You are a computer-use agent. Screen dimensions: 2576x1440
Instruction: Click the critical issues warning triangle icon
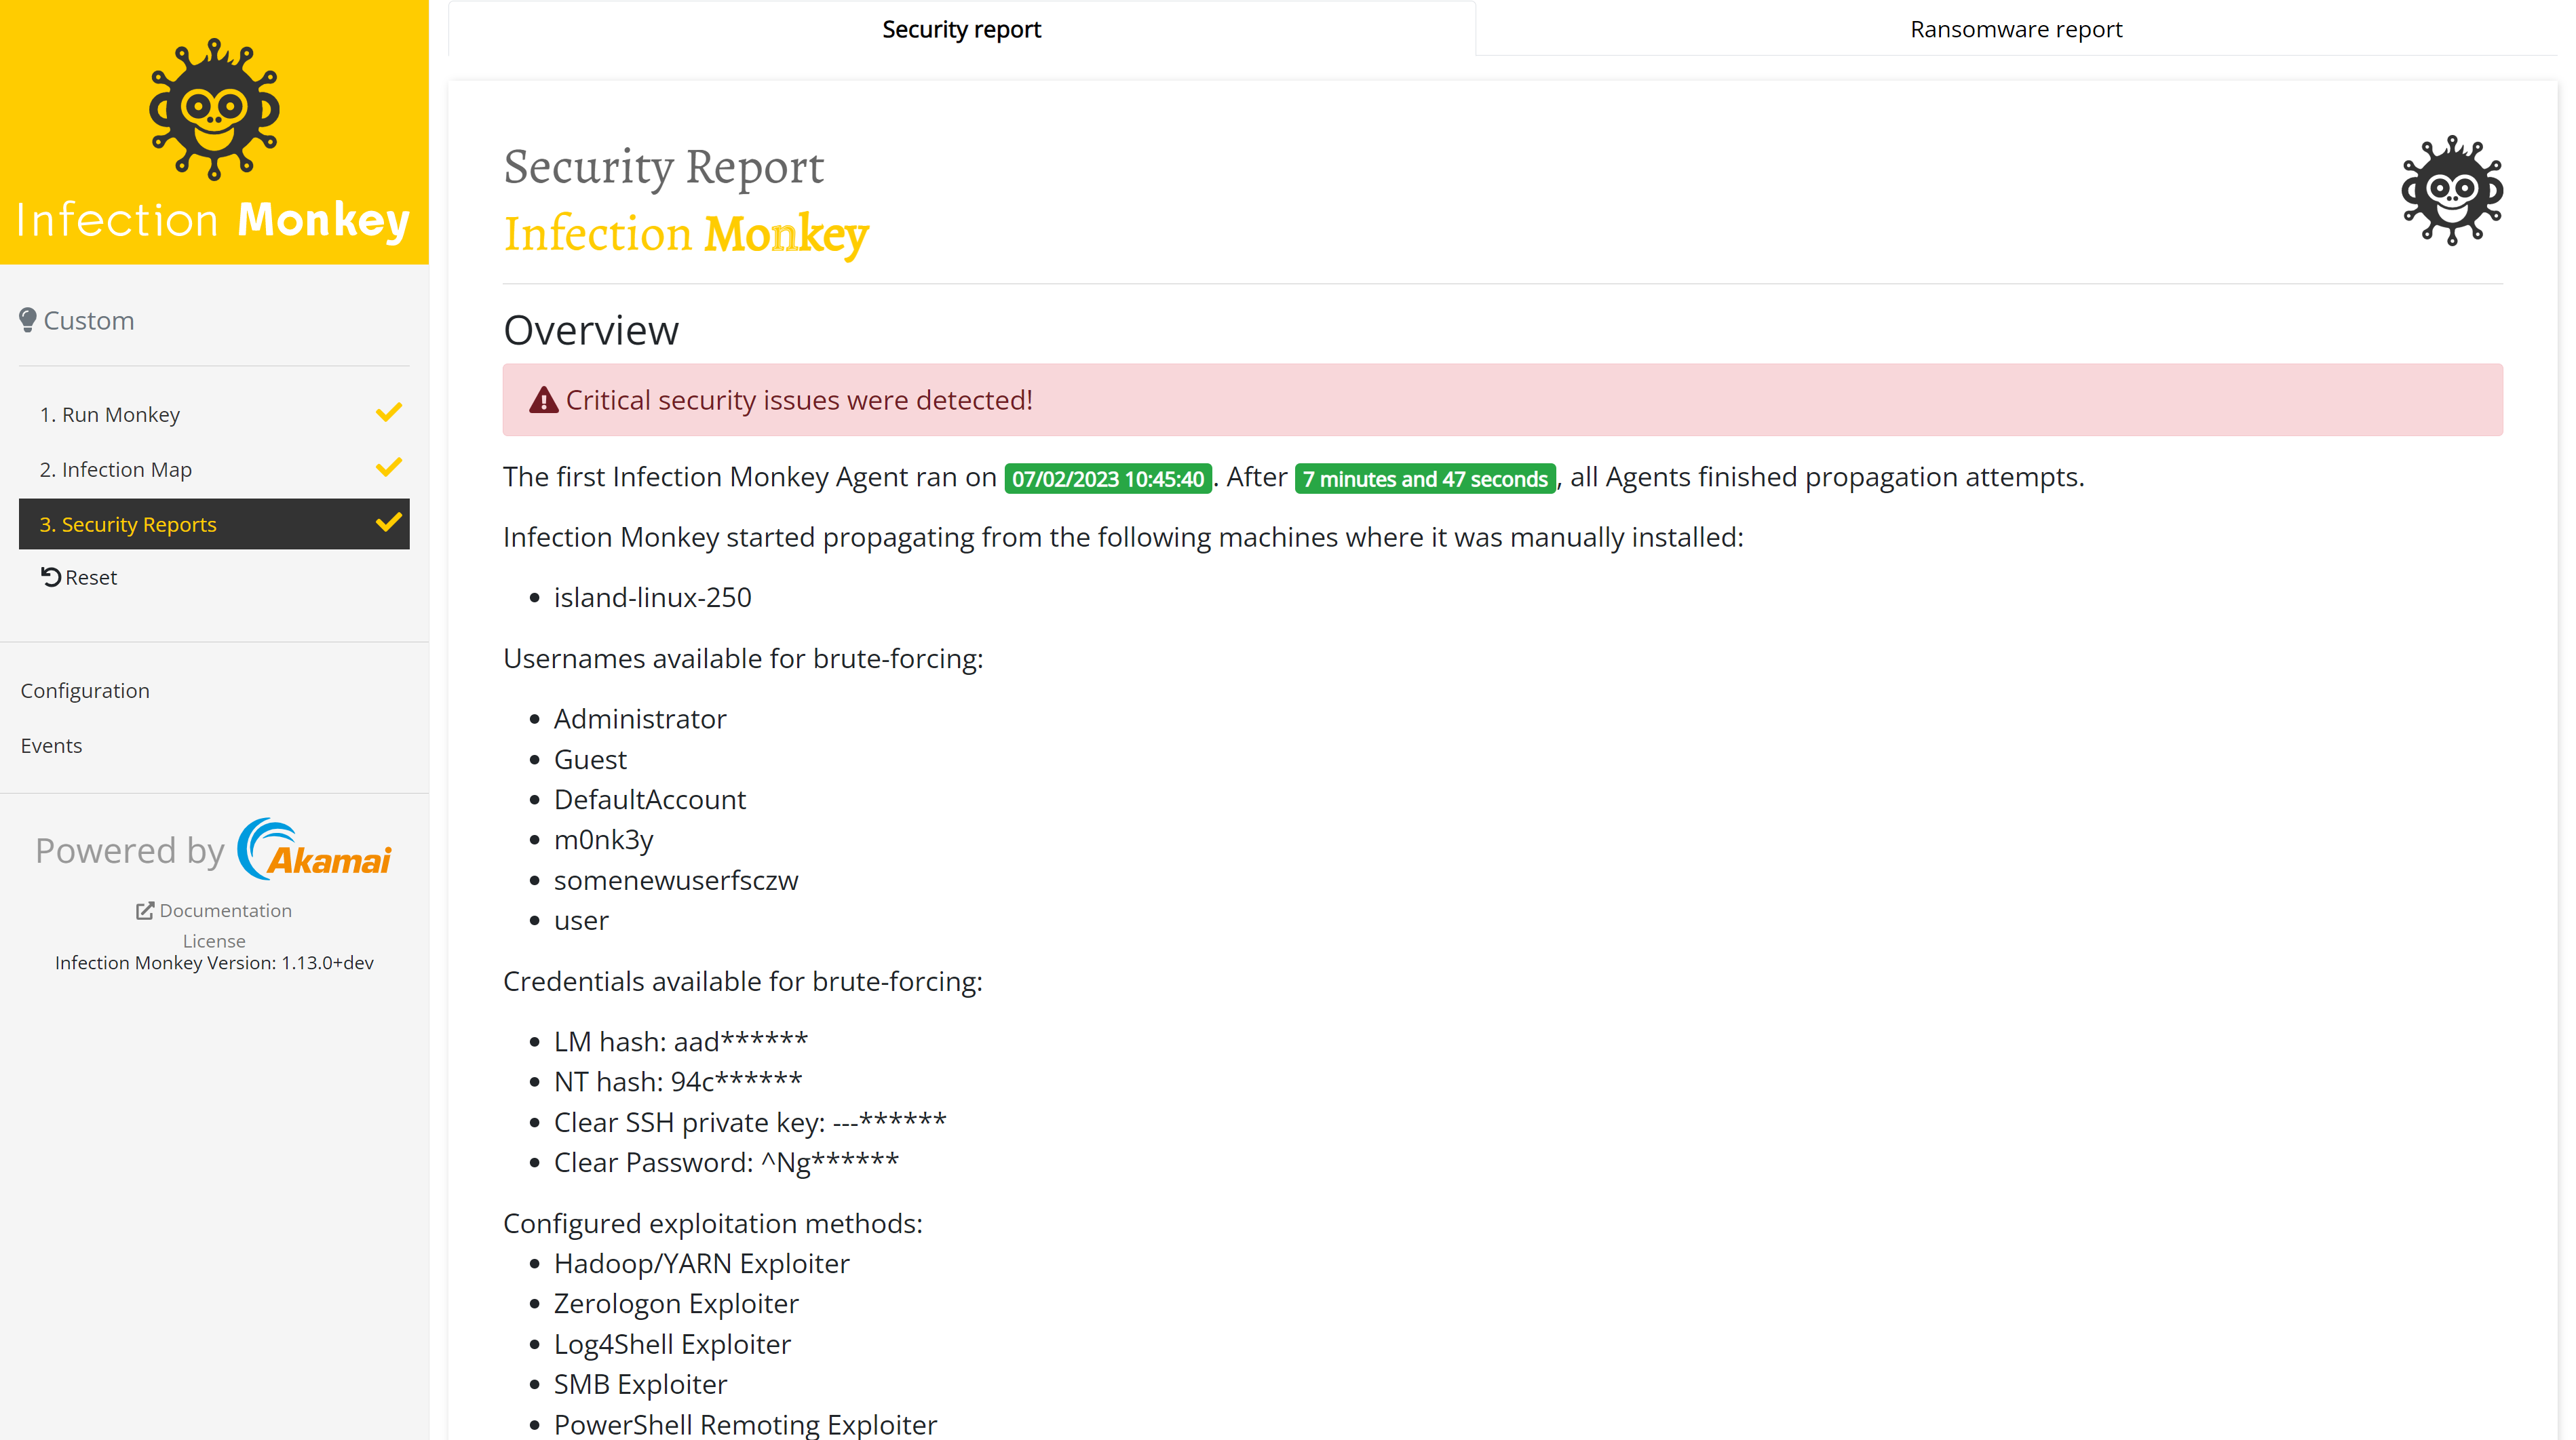[x=543, y=400]
